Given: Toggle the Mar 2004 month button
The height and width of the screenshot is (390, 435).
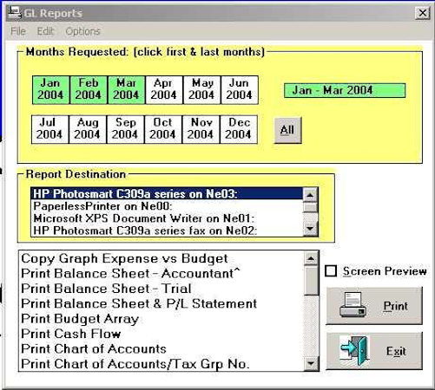Looking at the screenshot, I should click(126, 90).
